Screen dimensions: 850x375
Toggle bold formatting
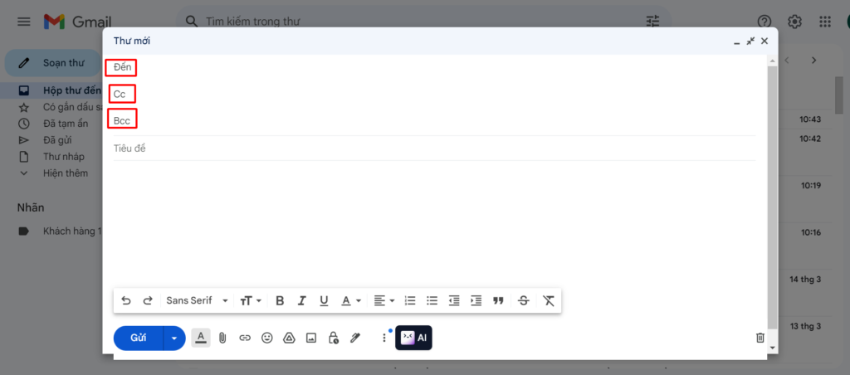click(280, 301)
